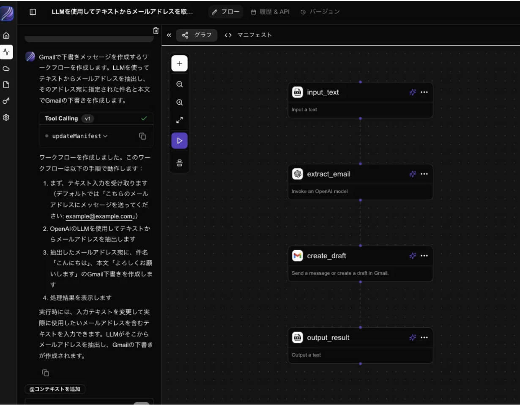Run the workflow with the purple play button
The image size is (520, 405).
click(179, 140)
